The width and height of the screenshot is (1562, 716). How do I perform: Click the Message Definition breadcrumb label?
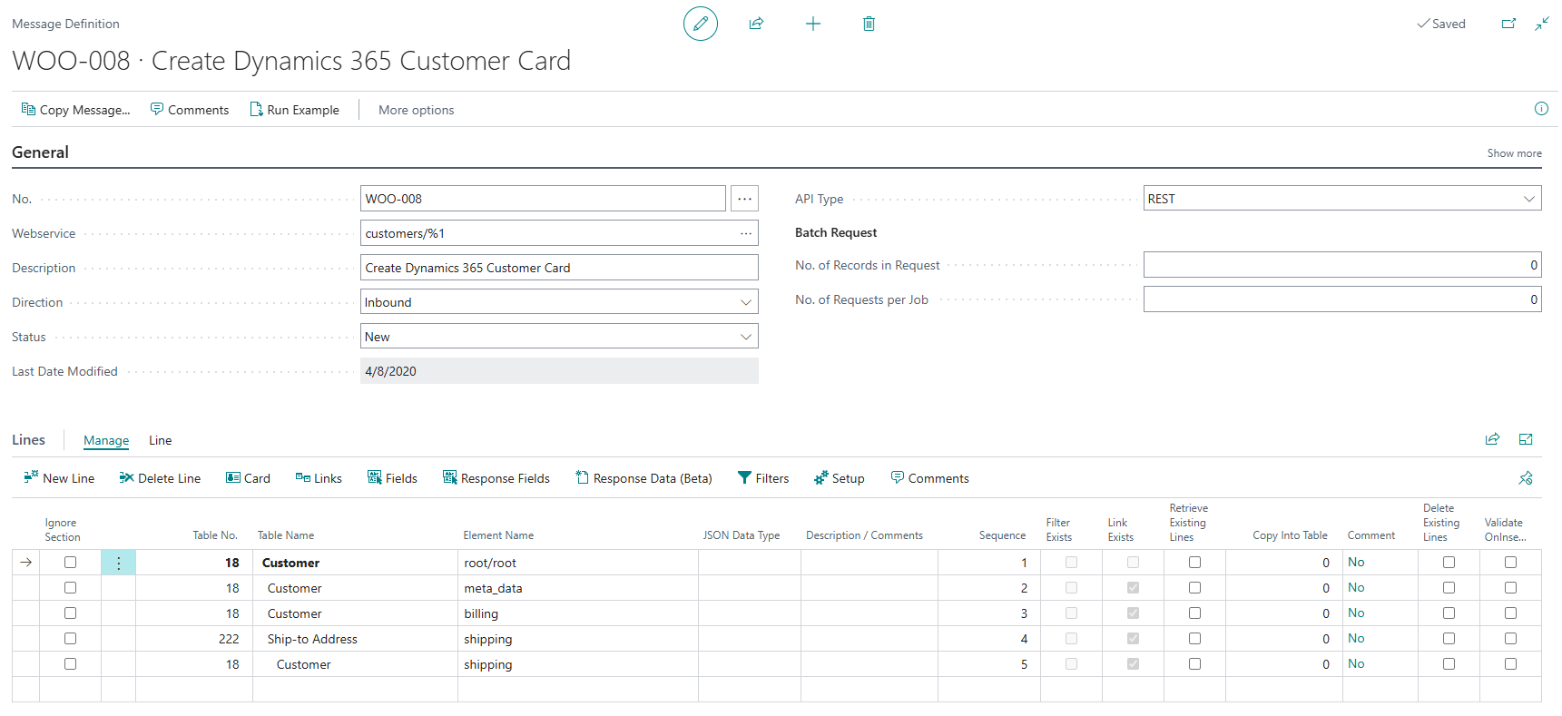tap(65, 24)
